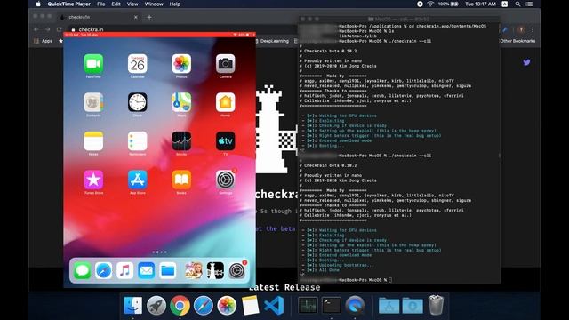Open Wi-Fi menu bar status
The image size is (569, 320).
[430, 4]
